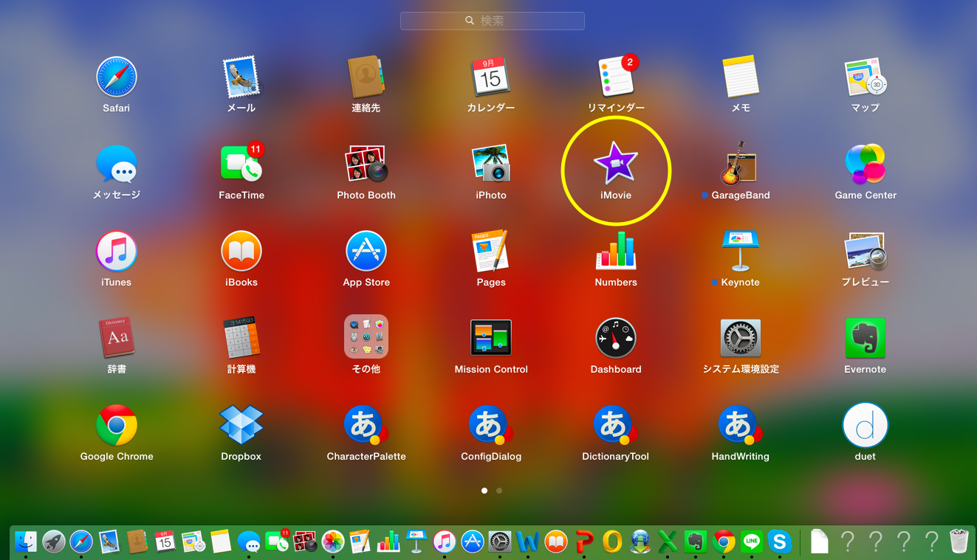Viewport: 977px width, 560px height.
Task: Launch Evernote from the Launchpad grid
Action: [865, 338]
